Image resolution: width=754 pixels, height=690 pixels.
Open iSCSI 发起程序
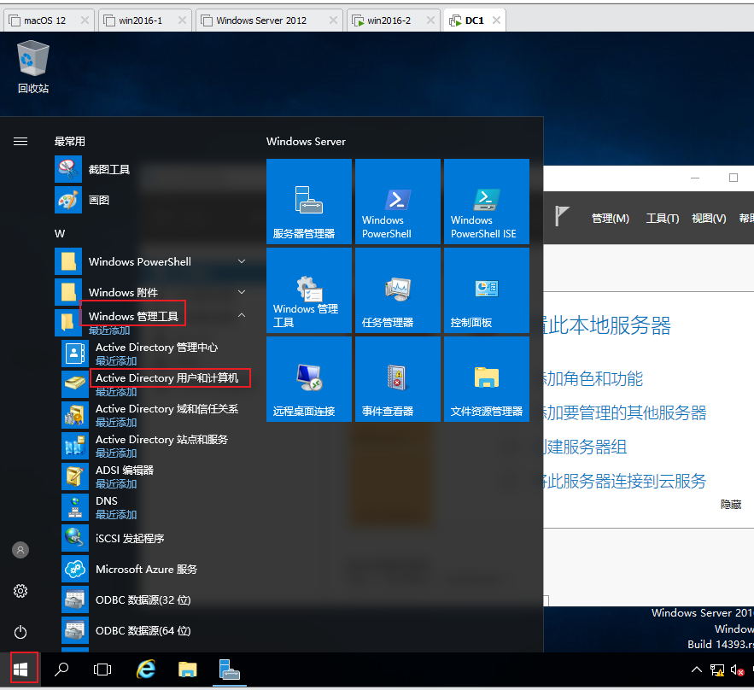[130, 538]
